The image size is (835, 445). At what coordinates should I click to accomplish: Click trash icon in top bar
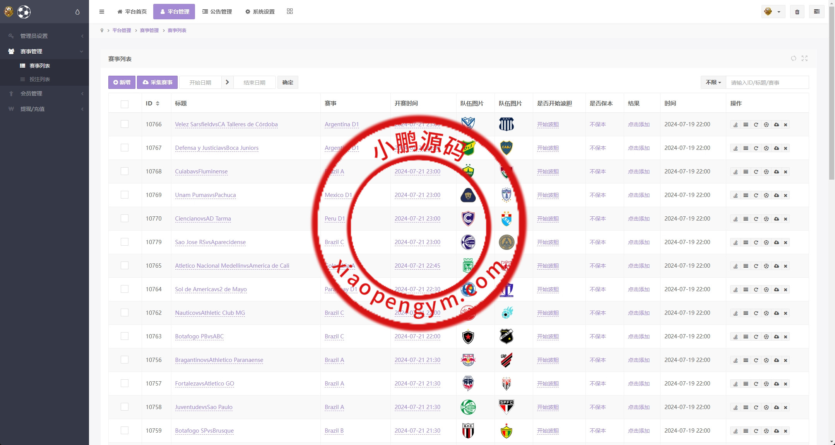click(797, 12)
